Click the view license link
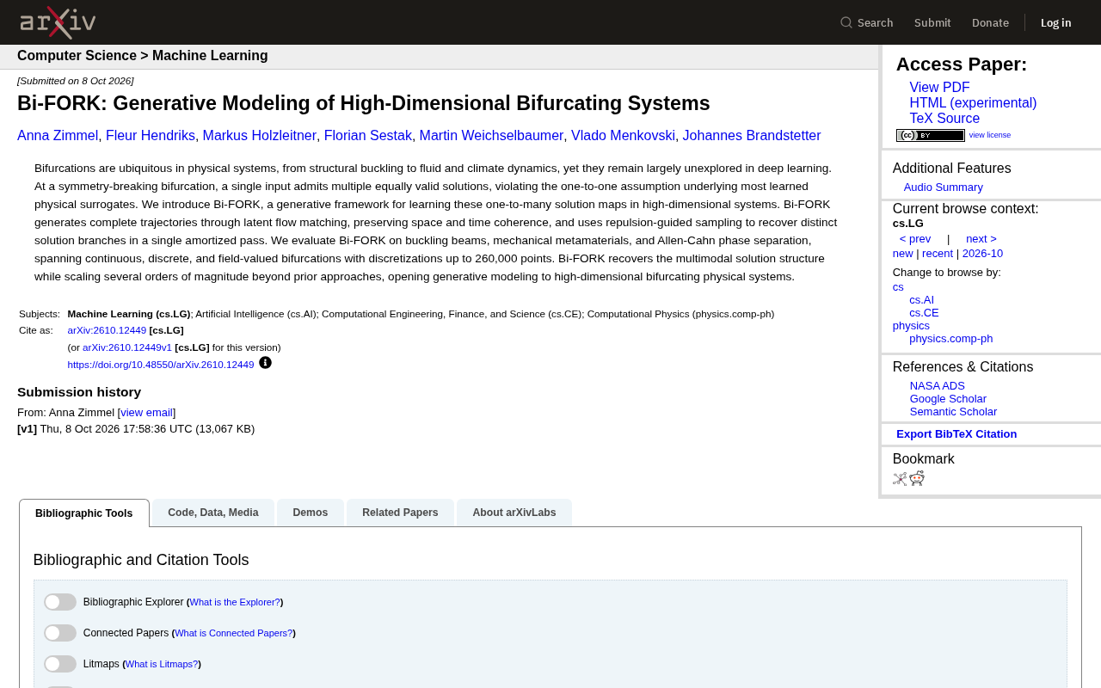Viewport: 1101px width, 688px height. click(990, 135)
